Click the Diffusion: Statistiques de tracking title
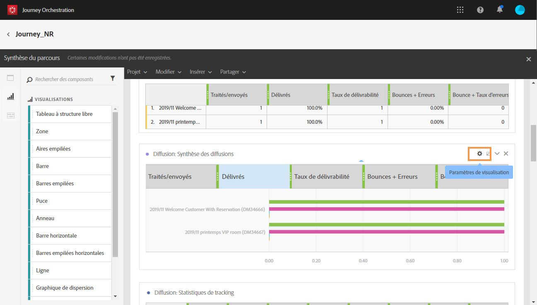Image resolution: width=537 pixels, height=305 pixels. (x=194, y=293)
